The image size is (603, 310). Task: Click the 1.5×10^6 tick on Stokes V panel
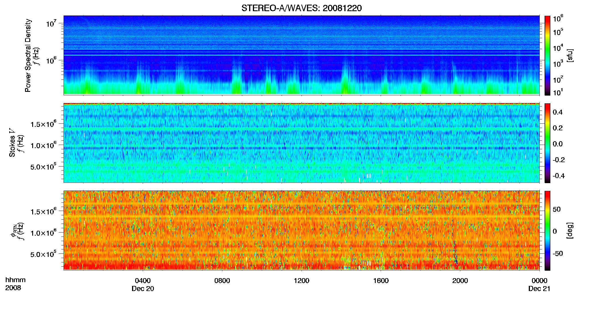(x=43, y=124)
